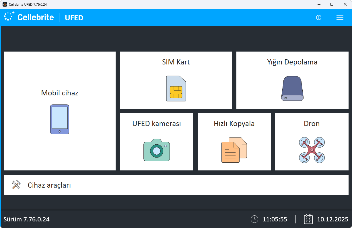352x228 pixels.
Task: Click the SIM card icon
Action: [176, 89]
